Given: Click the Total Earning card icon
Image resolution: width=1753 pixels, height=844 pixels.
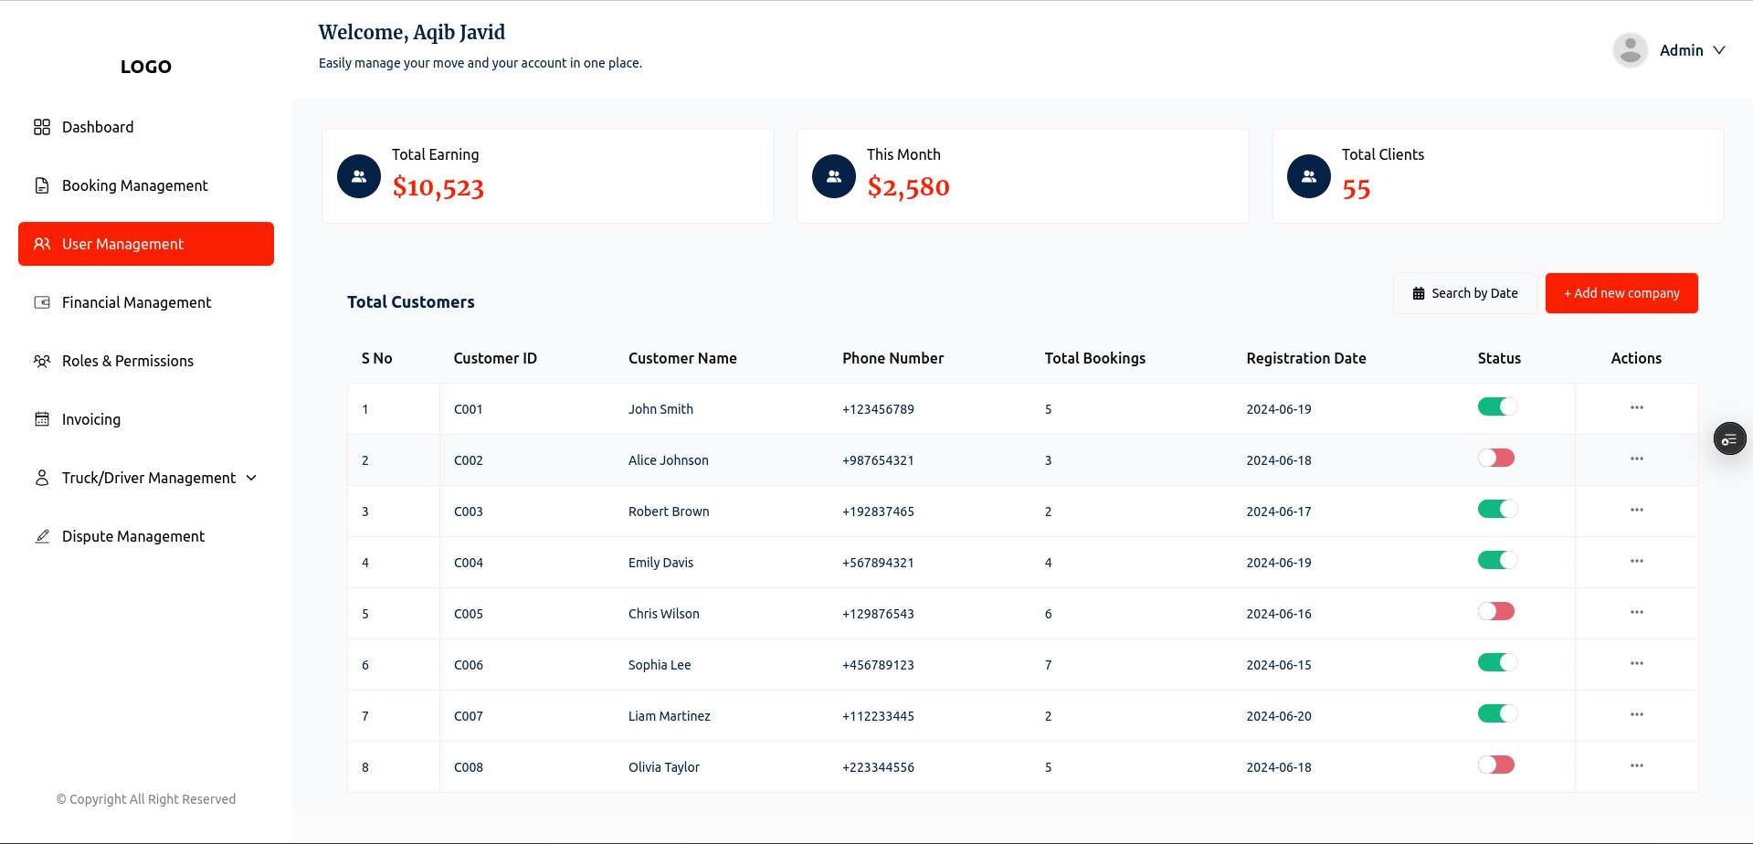Looking at the screenshot, I should (x=359, y=176).
